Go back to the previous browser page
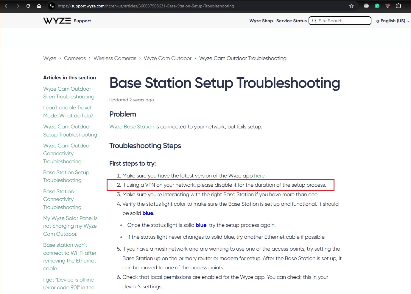This screenshot has height=294, width=411. pos(7,6)
